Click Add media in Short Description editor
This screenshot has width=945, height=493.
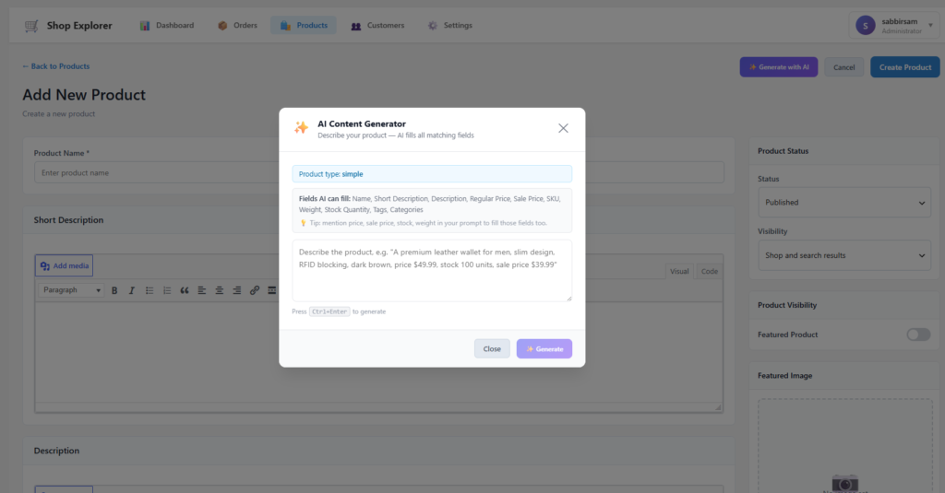[64, 265]
